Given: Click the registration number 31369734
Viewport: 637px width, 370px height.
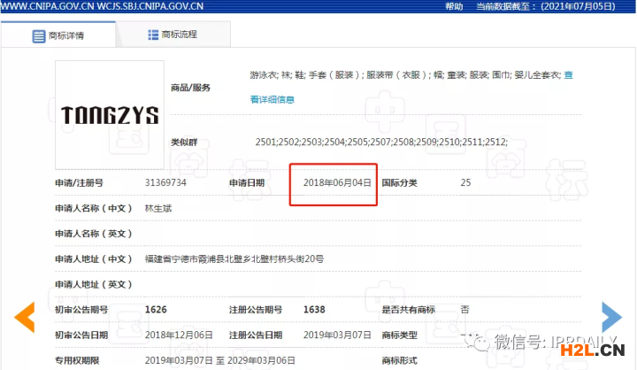Looking at the screenshot, I should tap(165, 183).
